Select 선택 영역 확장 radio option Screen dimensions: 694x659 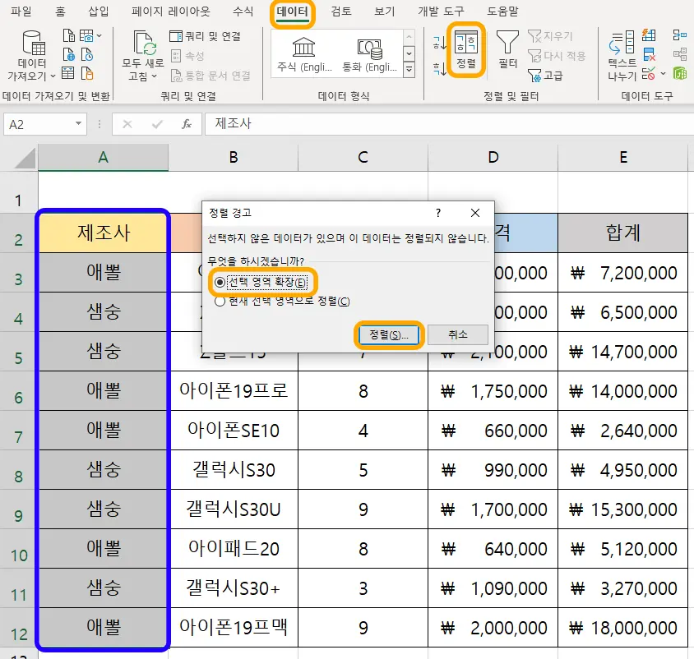coord(260,282)
